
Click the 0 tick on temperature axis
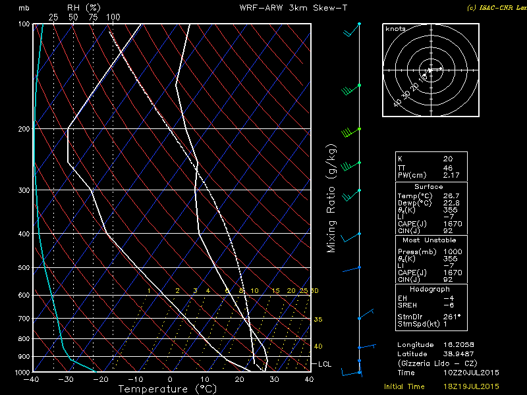click(x=171, y=380)
